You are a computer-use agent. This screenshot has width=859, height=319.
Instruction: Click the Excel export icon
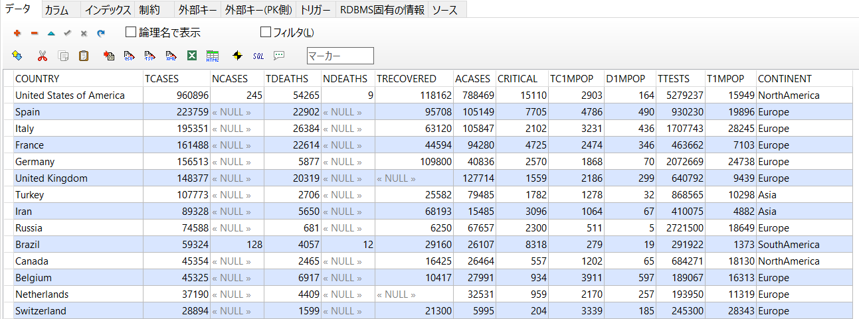[191, 56]
